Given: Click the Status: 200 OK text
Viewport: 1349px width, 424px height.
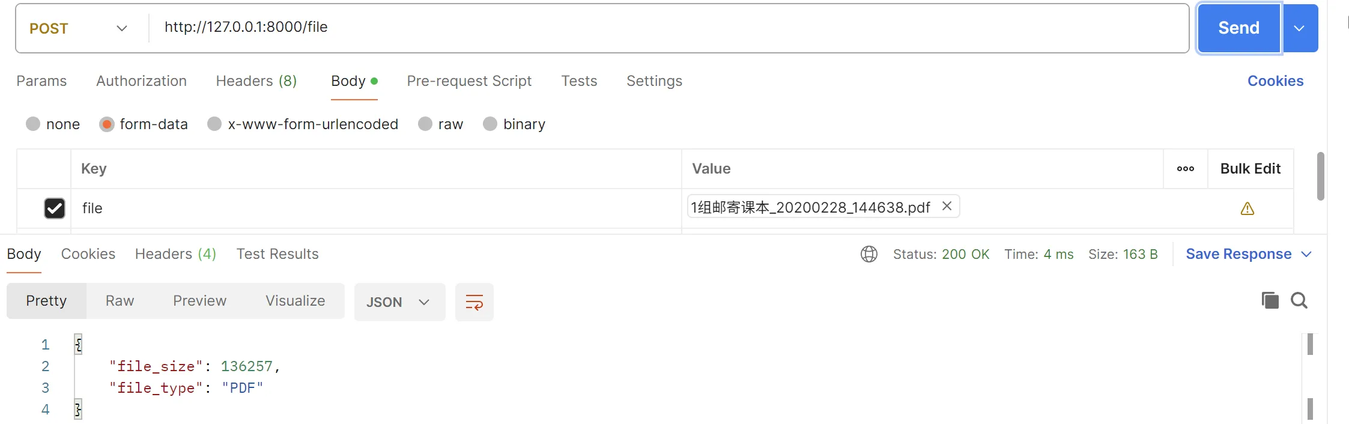Looking at the screenshot, I should [x=941, y=254].
